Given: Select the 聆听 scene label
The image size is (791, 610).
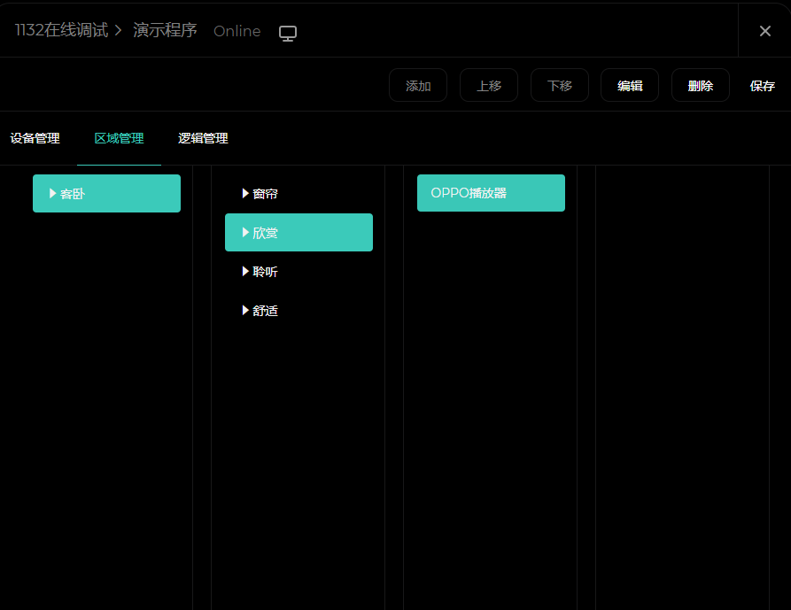Looking at the screenshot, I should coord(266,272).
